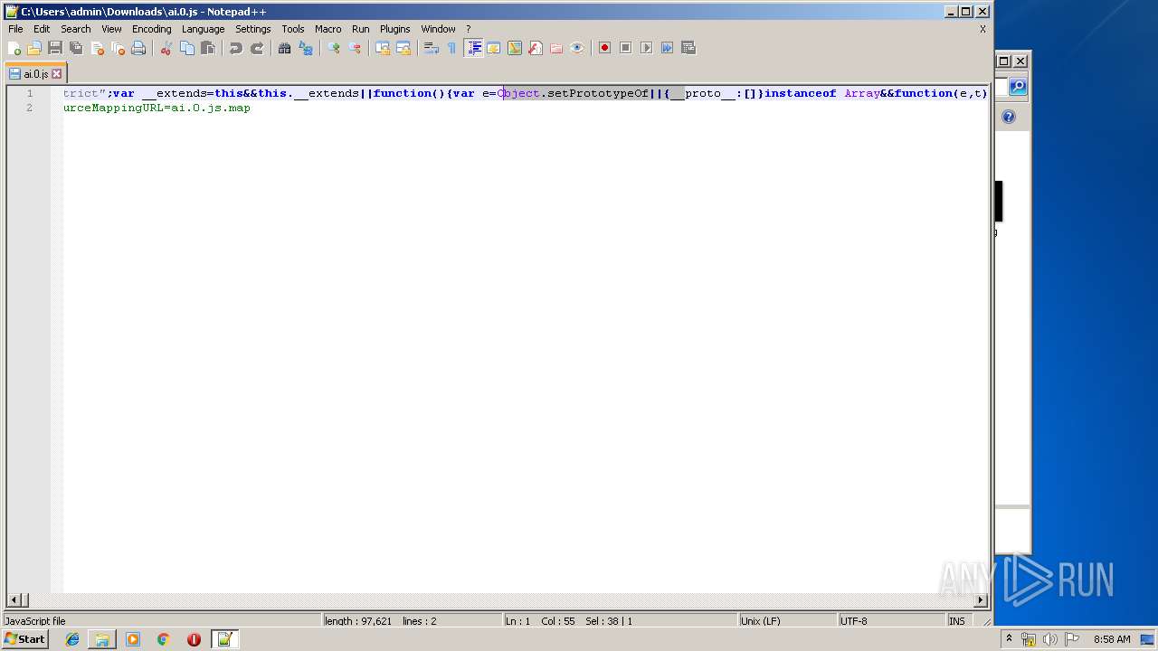Open the Run menu
Viewport: 1158px width, 651px height.
[361, 29]
